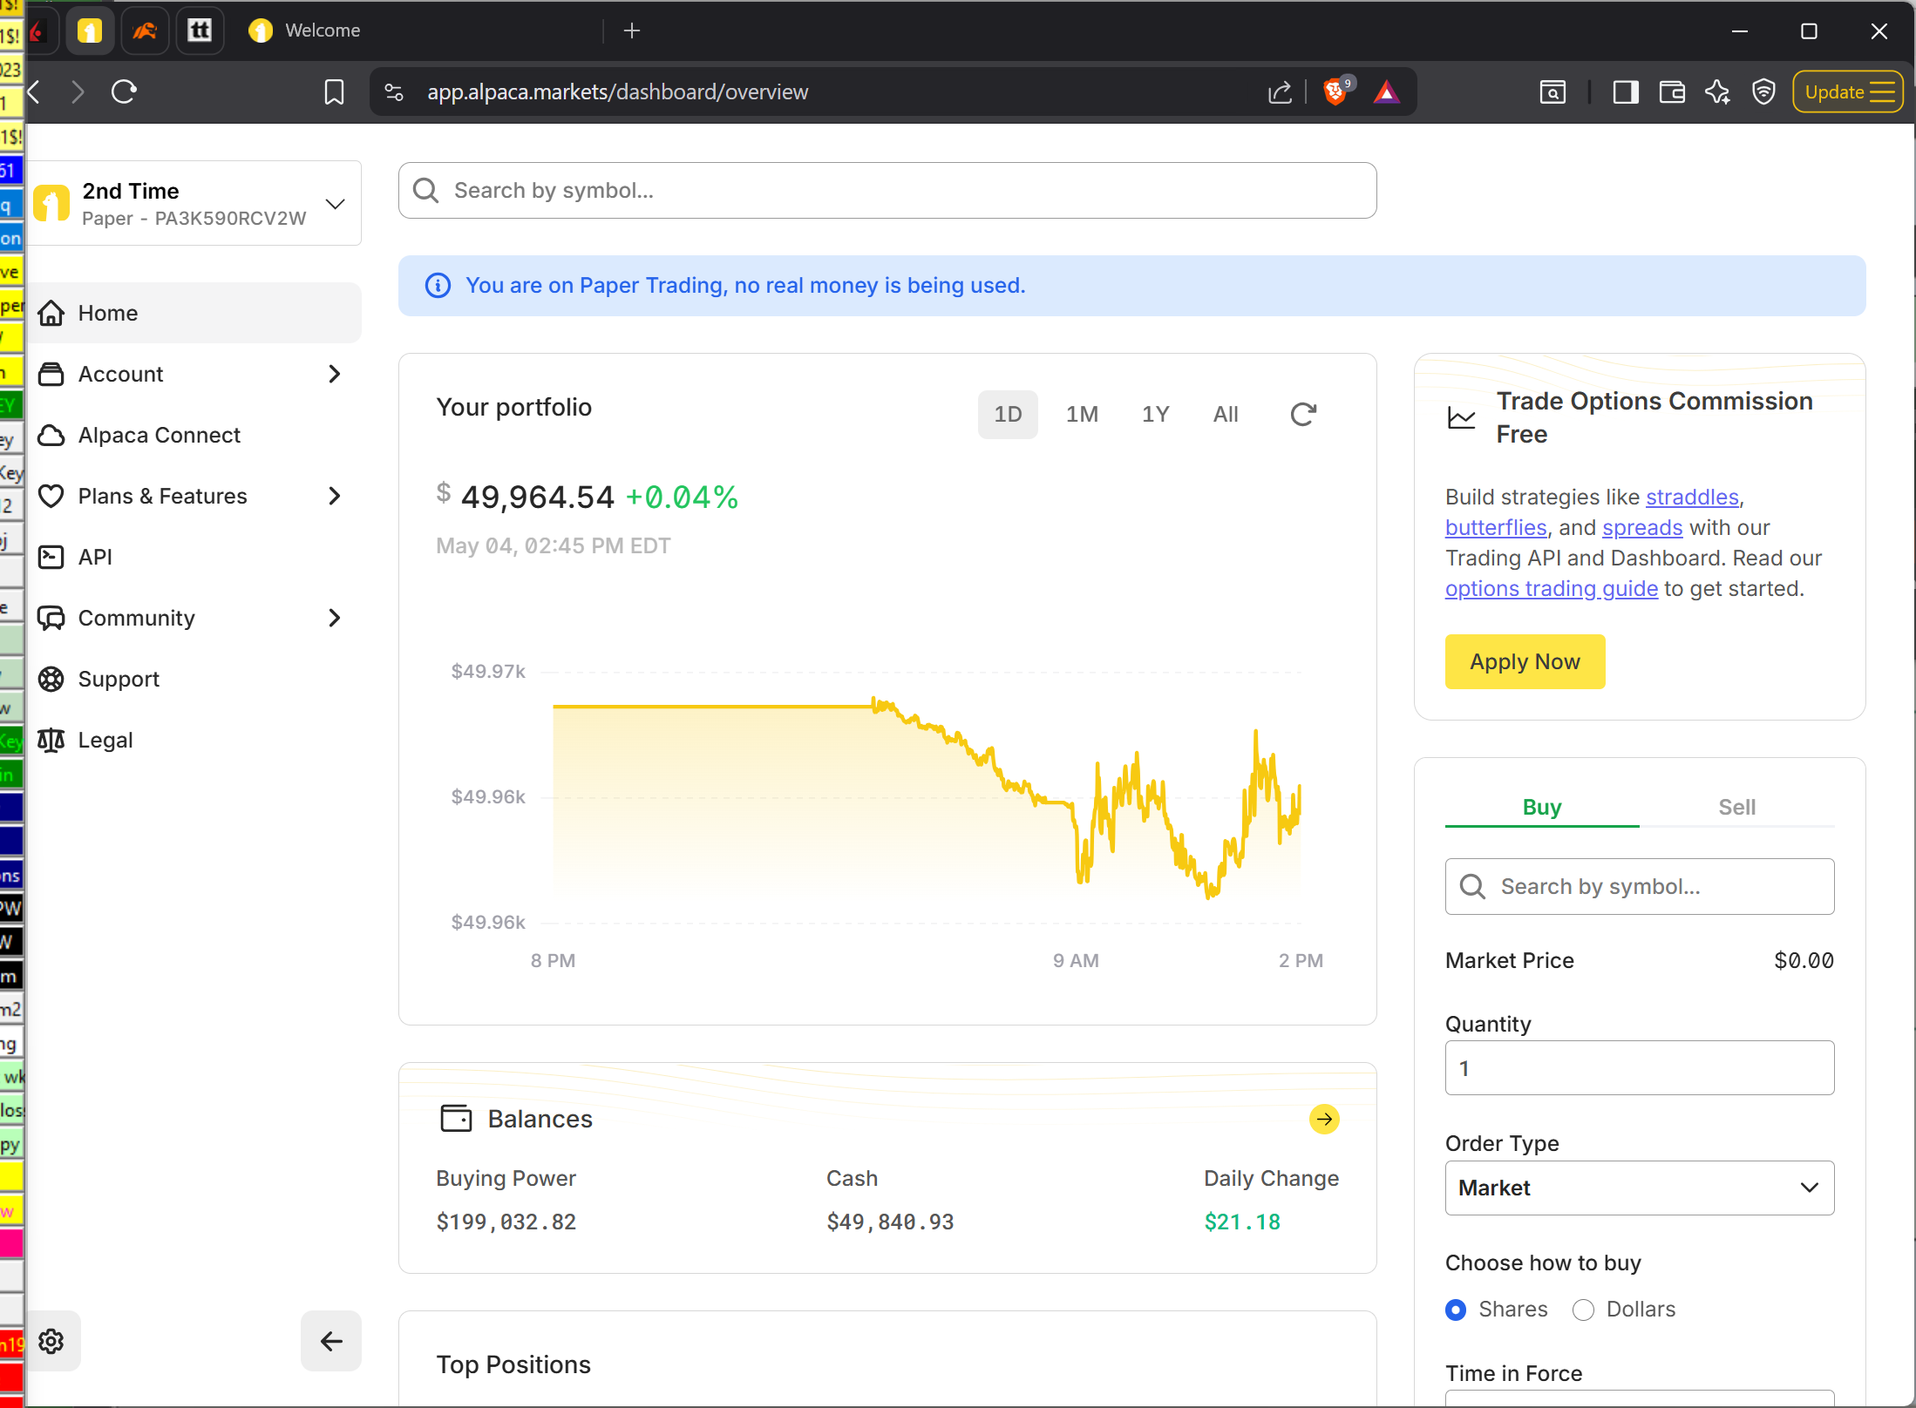Click the Cash value $49,840.93
The height and width of the screenshot is (1408, 1916).
click(890, 1222)
